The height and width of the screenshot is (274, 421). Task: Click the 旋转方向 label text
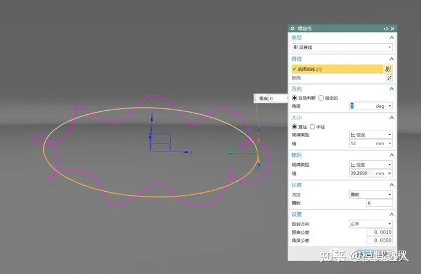click(301, 224)
